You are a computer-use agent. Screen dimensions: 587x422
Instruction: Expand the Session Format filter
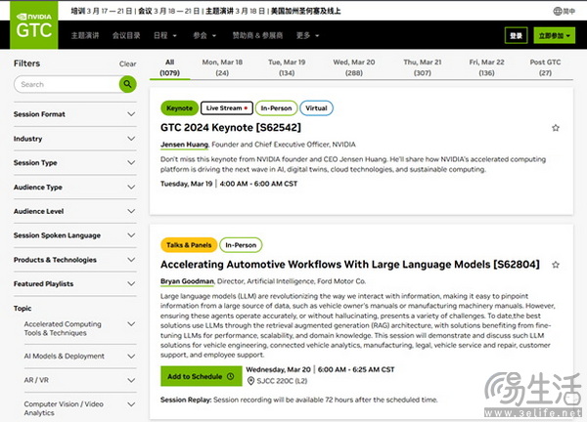[75, 114]
